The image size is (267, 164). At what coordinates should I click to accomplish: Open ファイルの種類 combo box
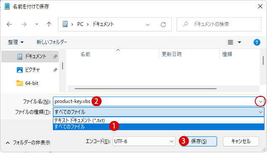(x=159, y=112)
